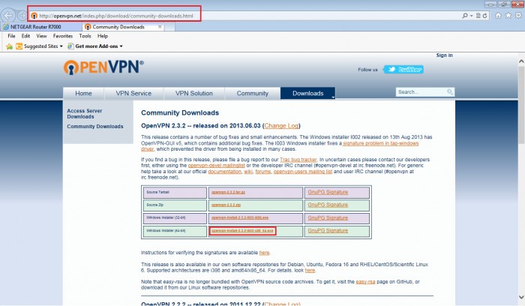Click the site search magnifier icon
This screenshot has width=525, height=306.
(450, 91)
